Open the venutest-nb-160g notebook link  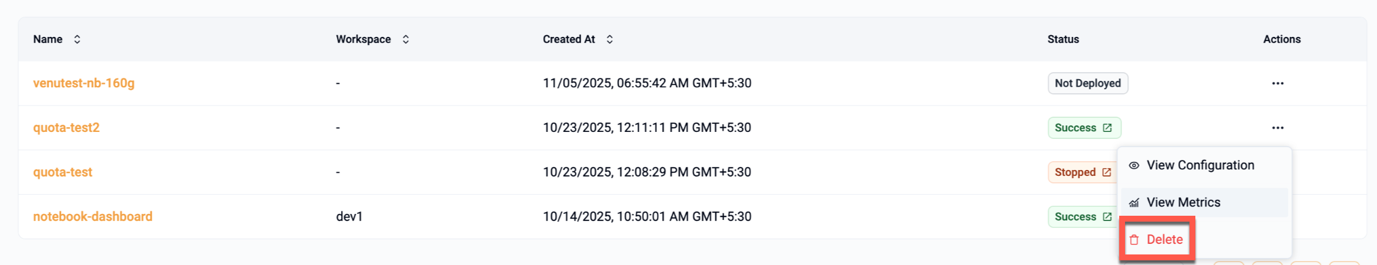point(84,83)
